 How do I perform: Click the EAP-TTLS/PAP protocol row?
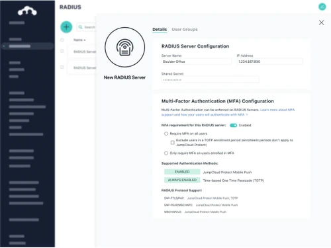(201, 198)
